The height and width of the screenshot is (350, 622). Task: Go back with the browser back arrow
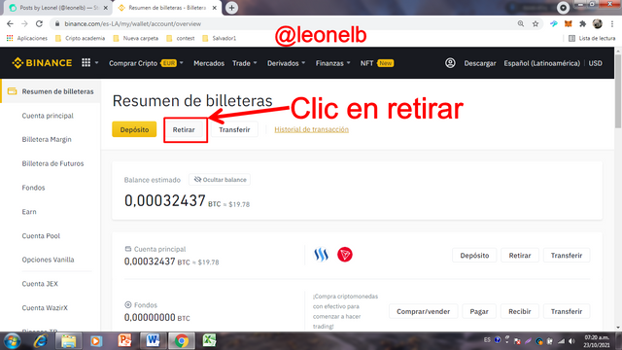pos(11,23)
